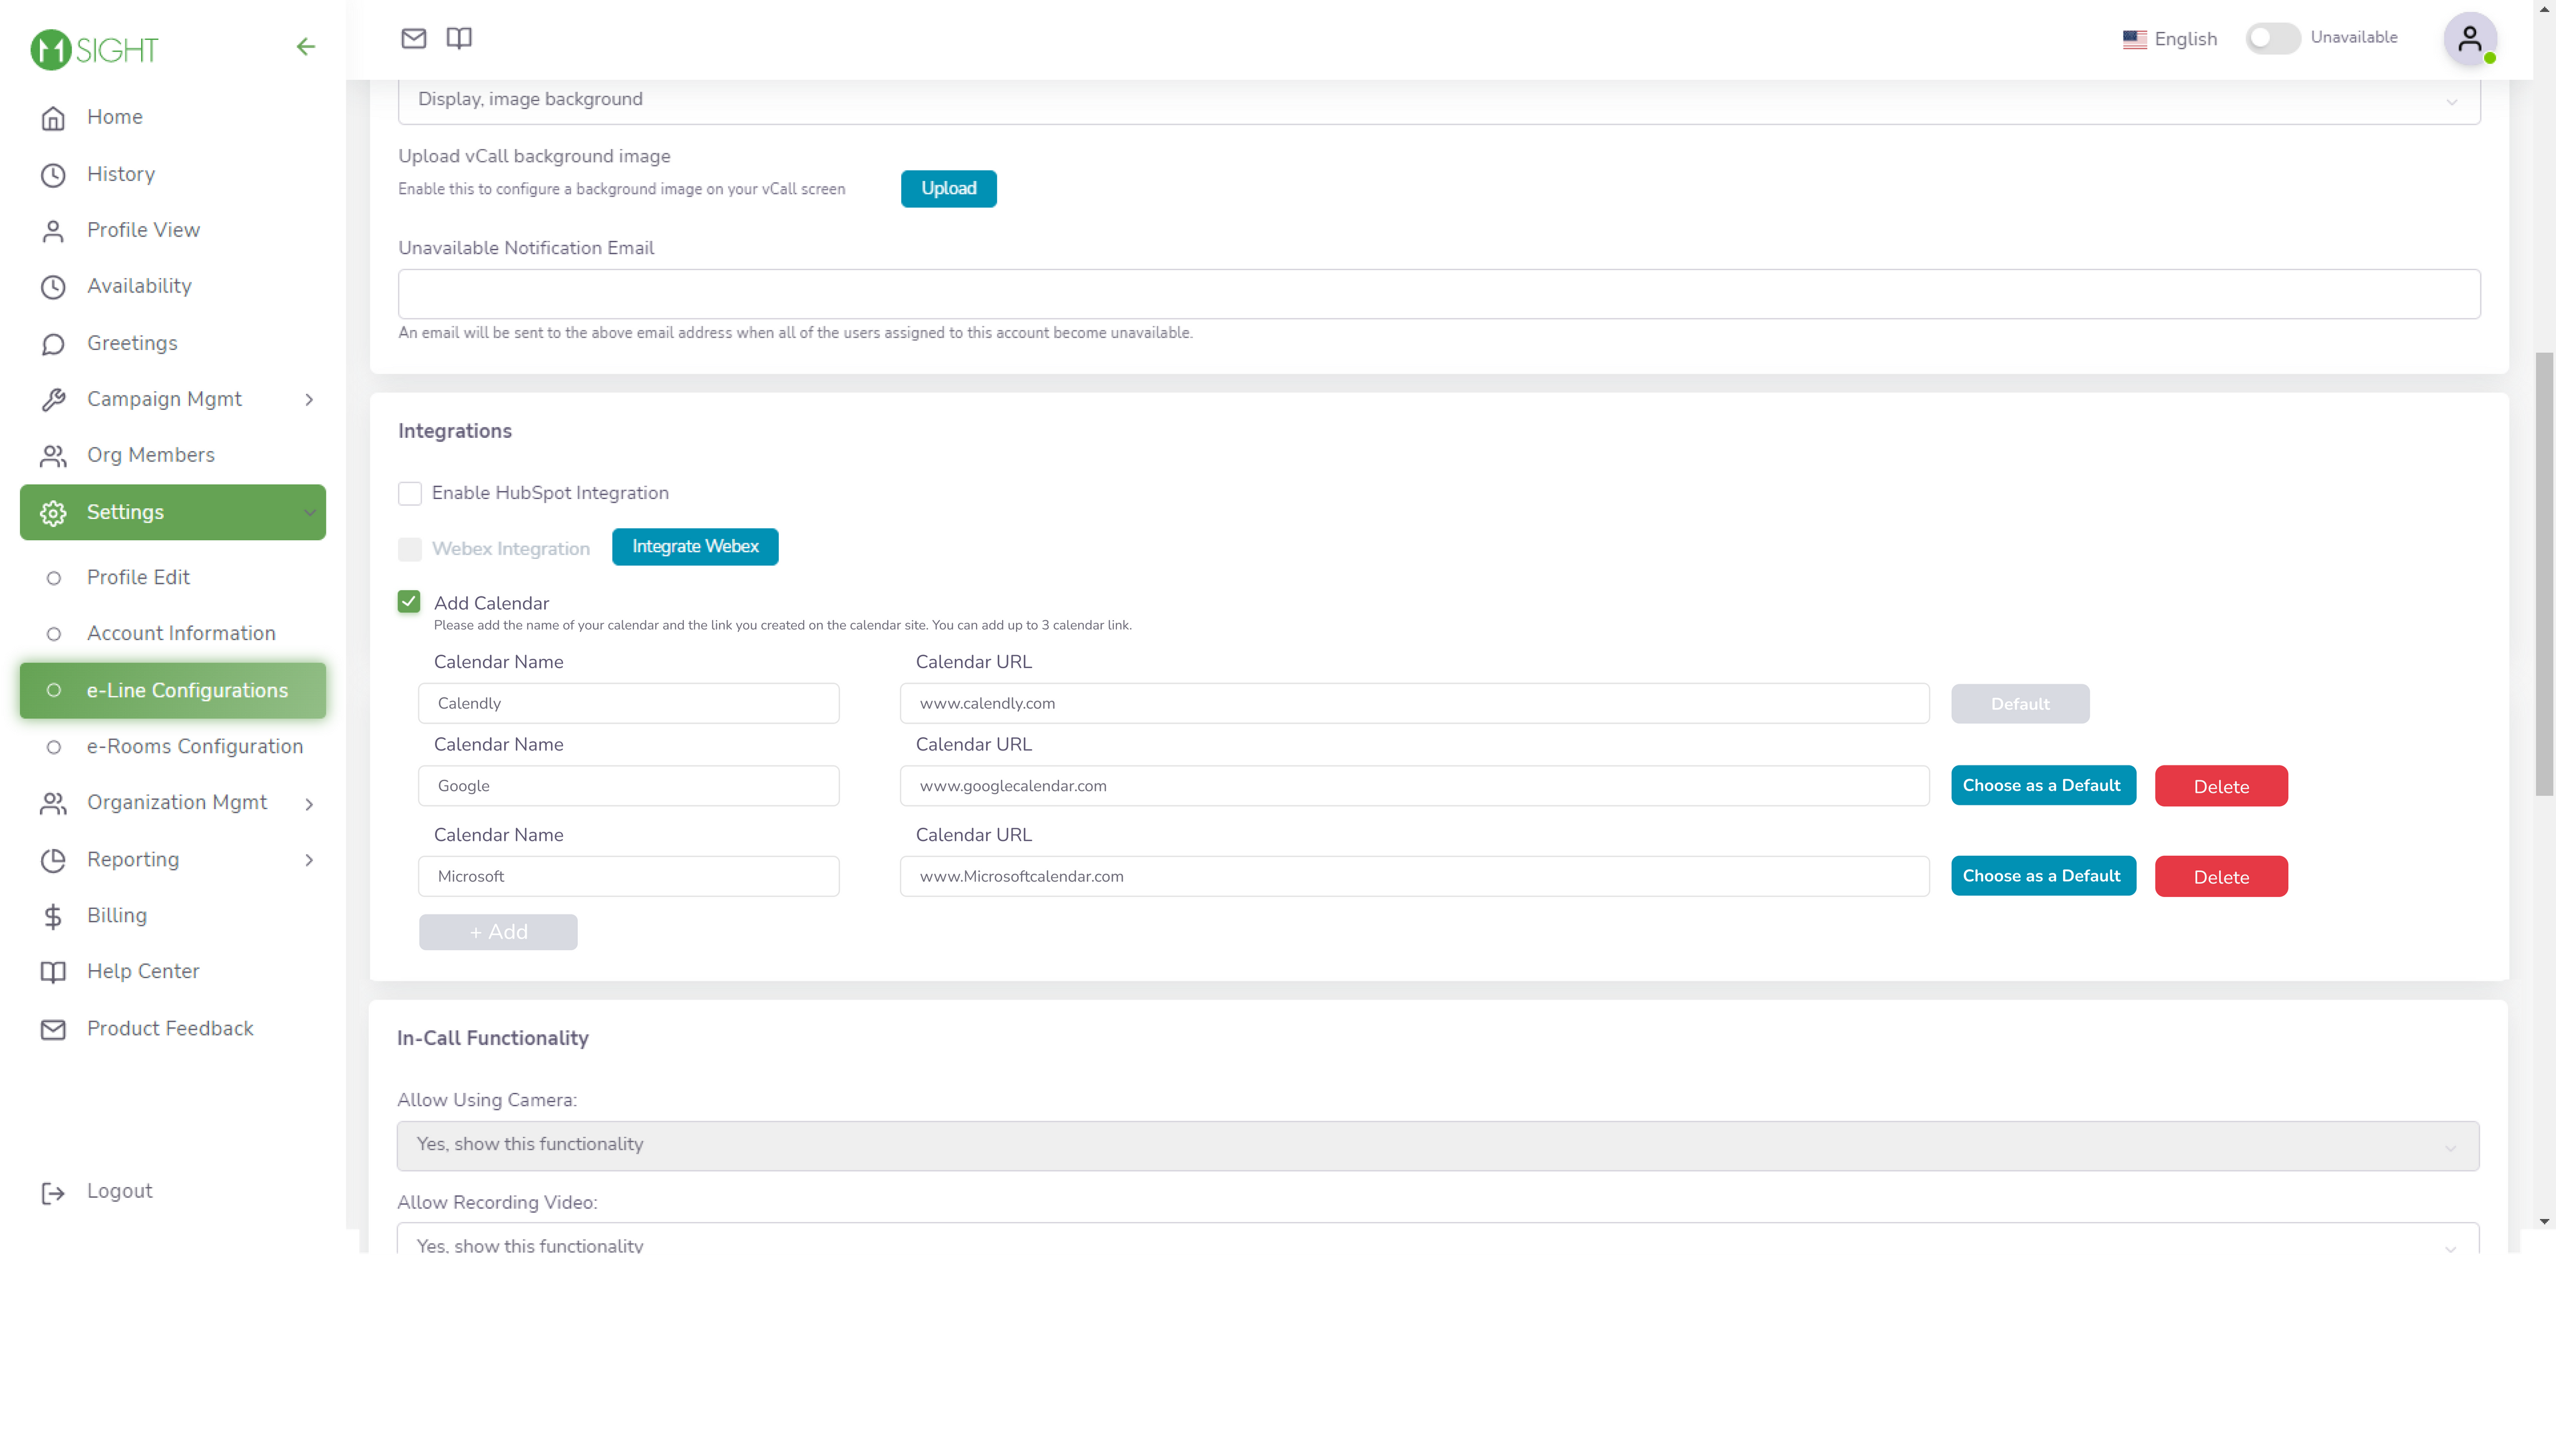Click the Product Feedback envelope icon
The height and width of the screenshot is (1456, 2556).
click(x=53, y=1029)
